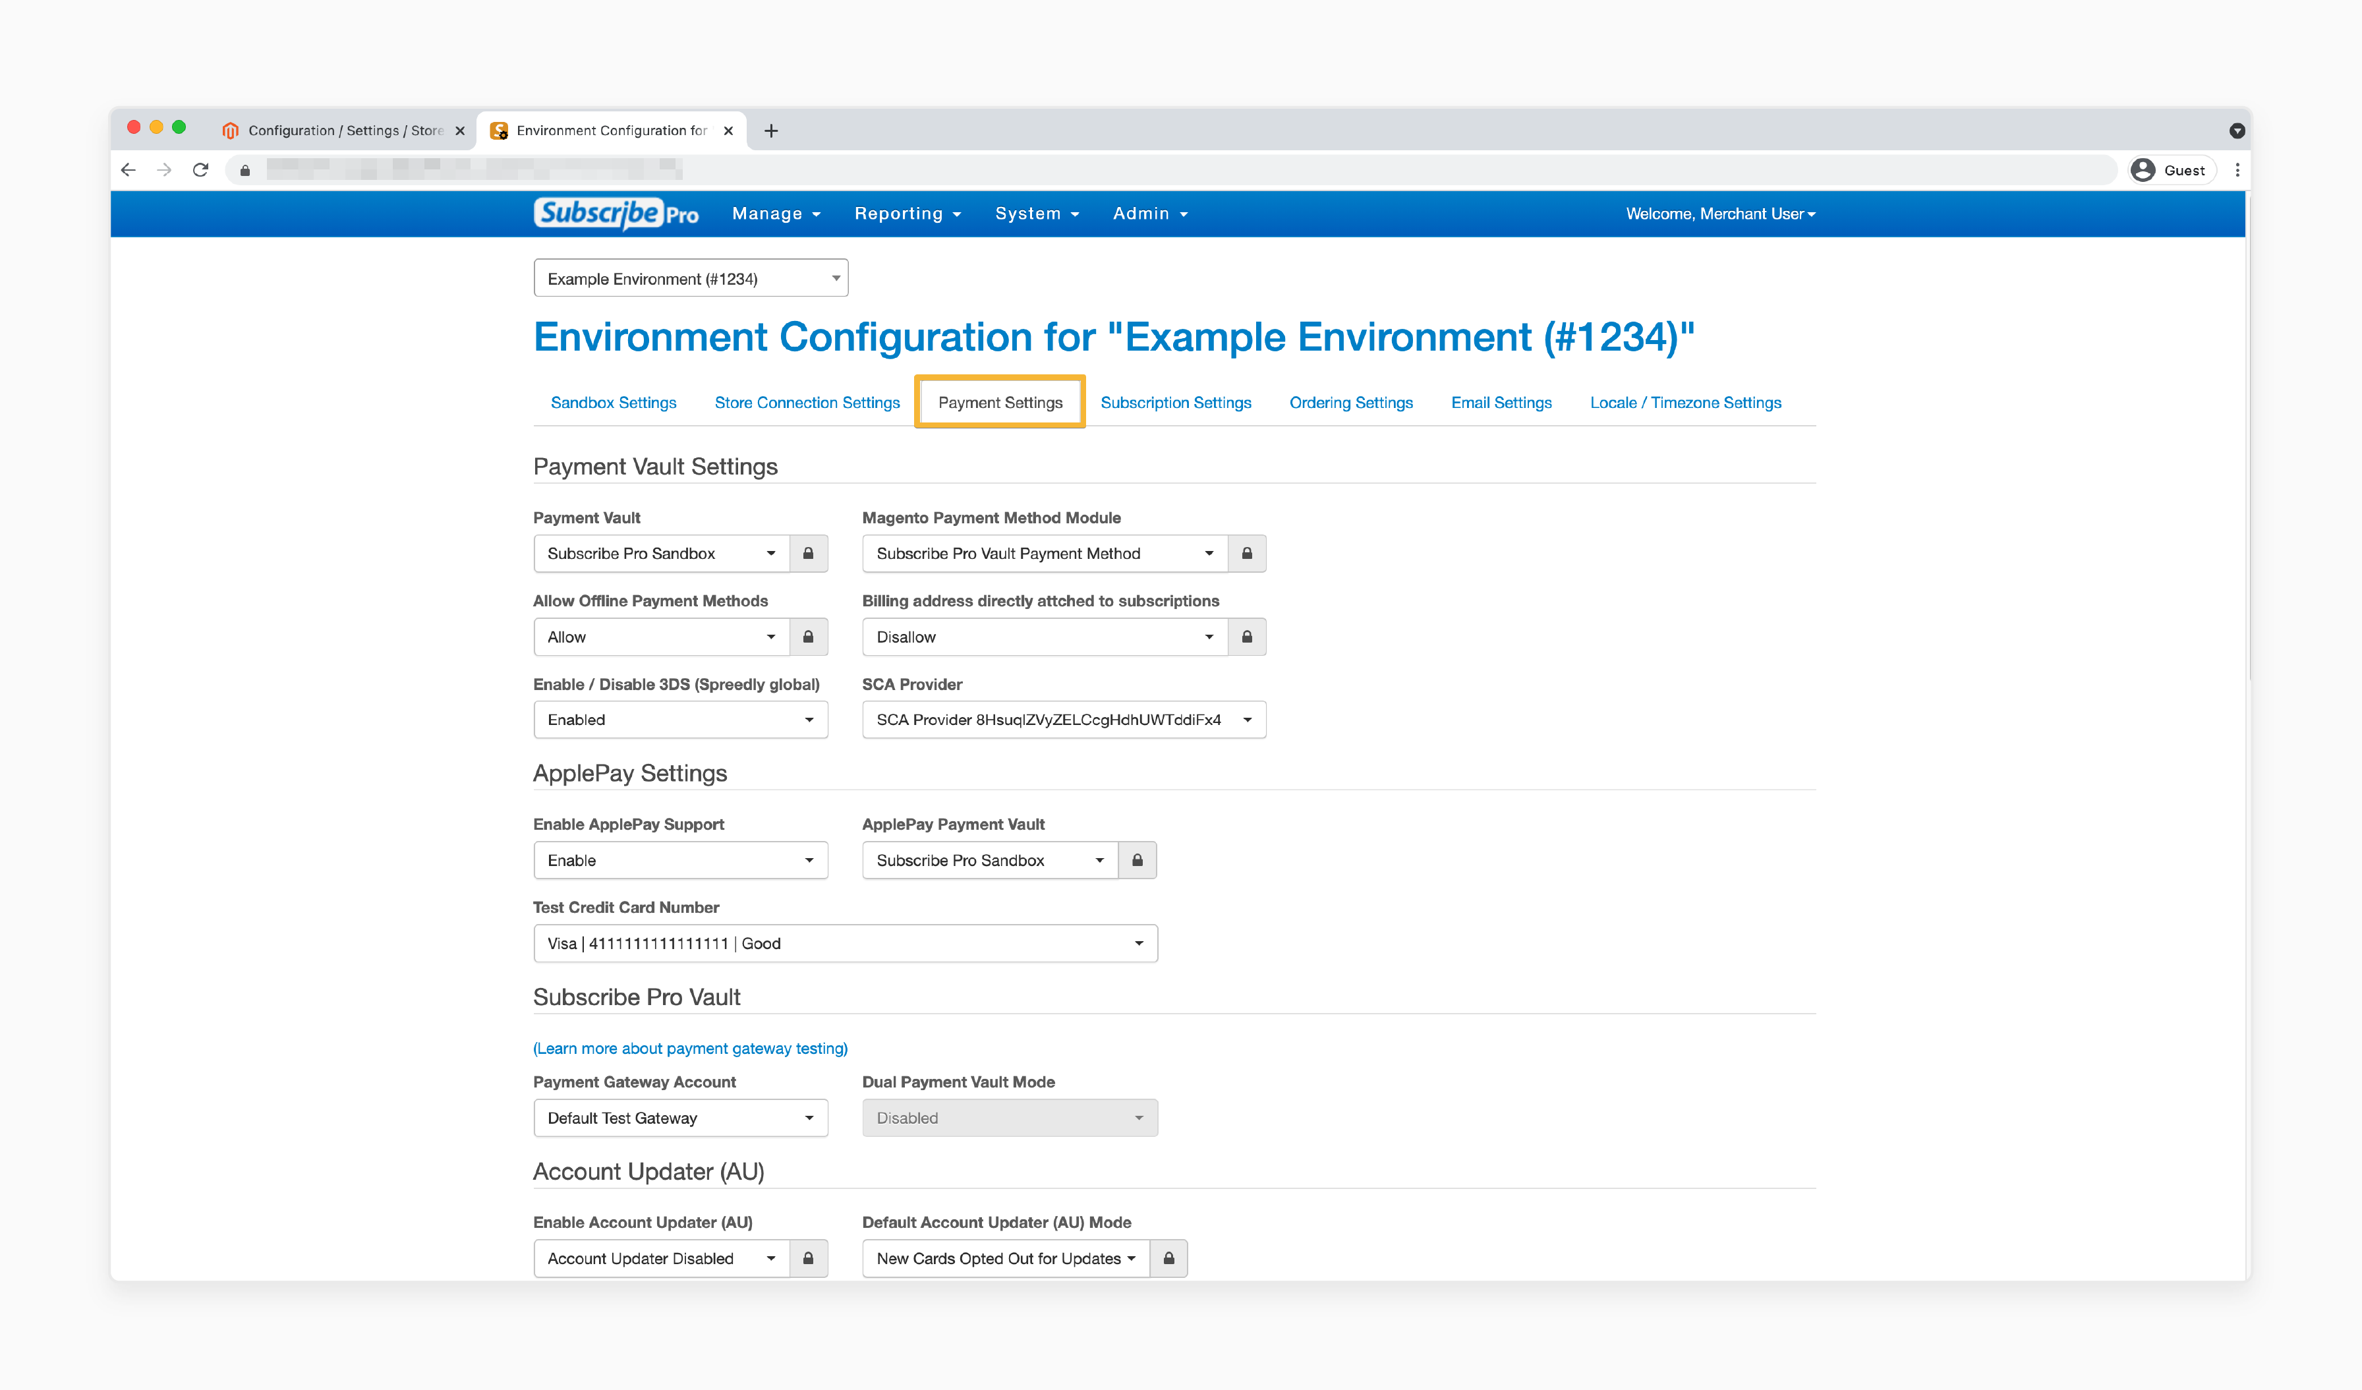Open ApplePay Payment Vault dropdown
Screen dimensions: 2362x1390
(991, 859)
